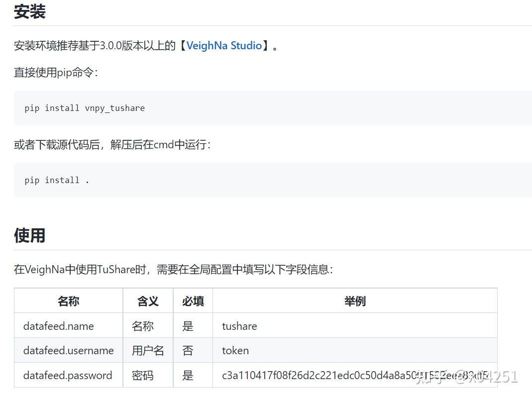Viewport: 532px width, 399px height.
Task: Select the datafeed.name table cell
Action: tap(58, 326)
